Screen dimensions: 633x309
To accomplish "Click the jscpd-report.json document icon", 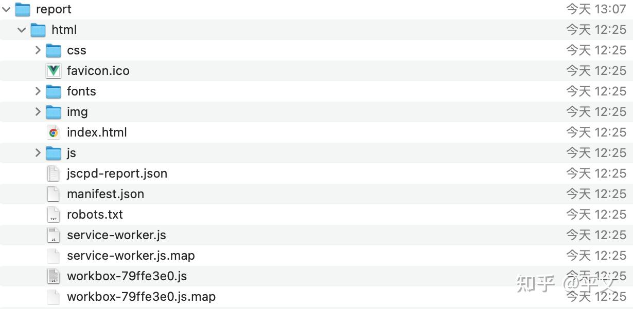I will [54, 173].
